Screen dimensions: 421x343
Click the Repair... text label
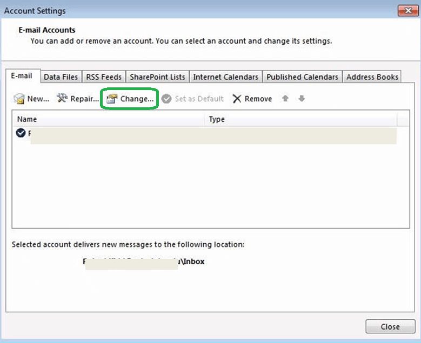click(x=84, y=99)
